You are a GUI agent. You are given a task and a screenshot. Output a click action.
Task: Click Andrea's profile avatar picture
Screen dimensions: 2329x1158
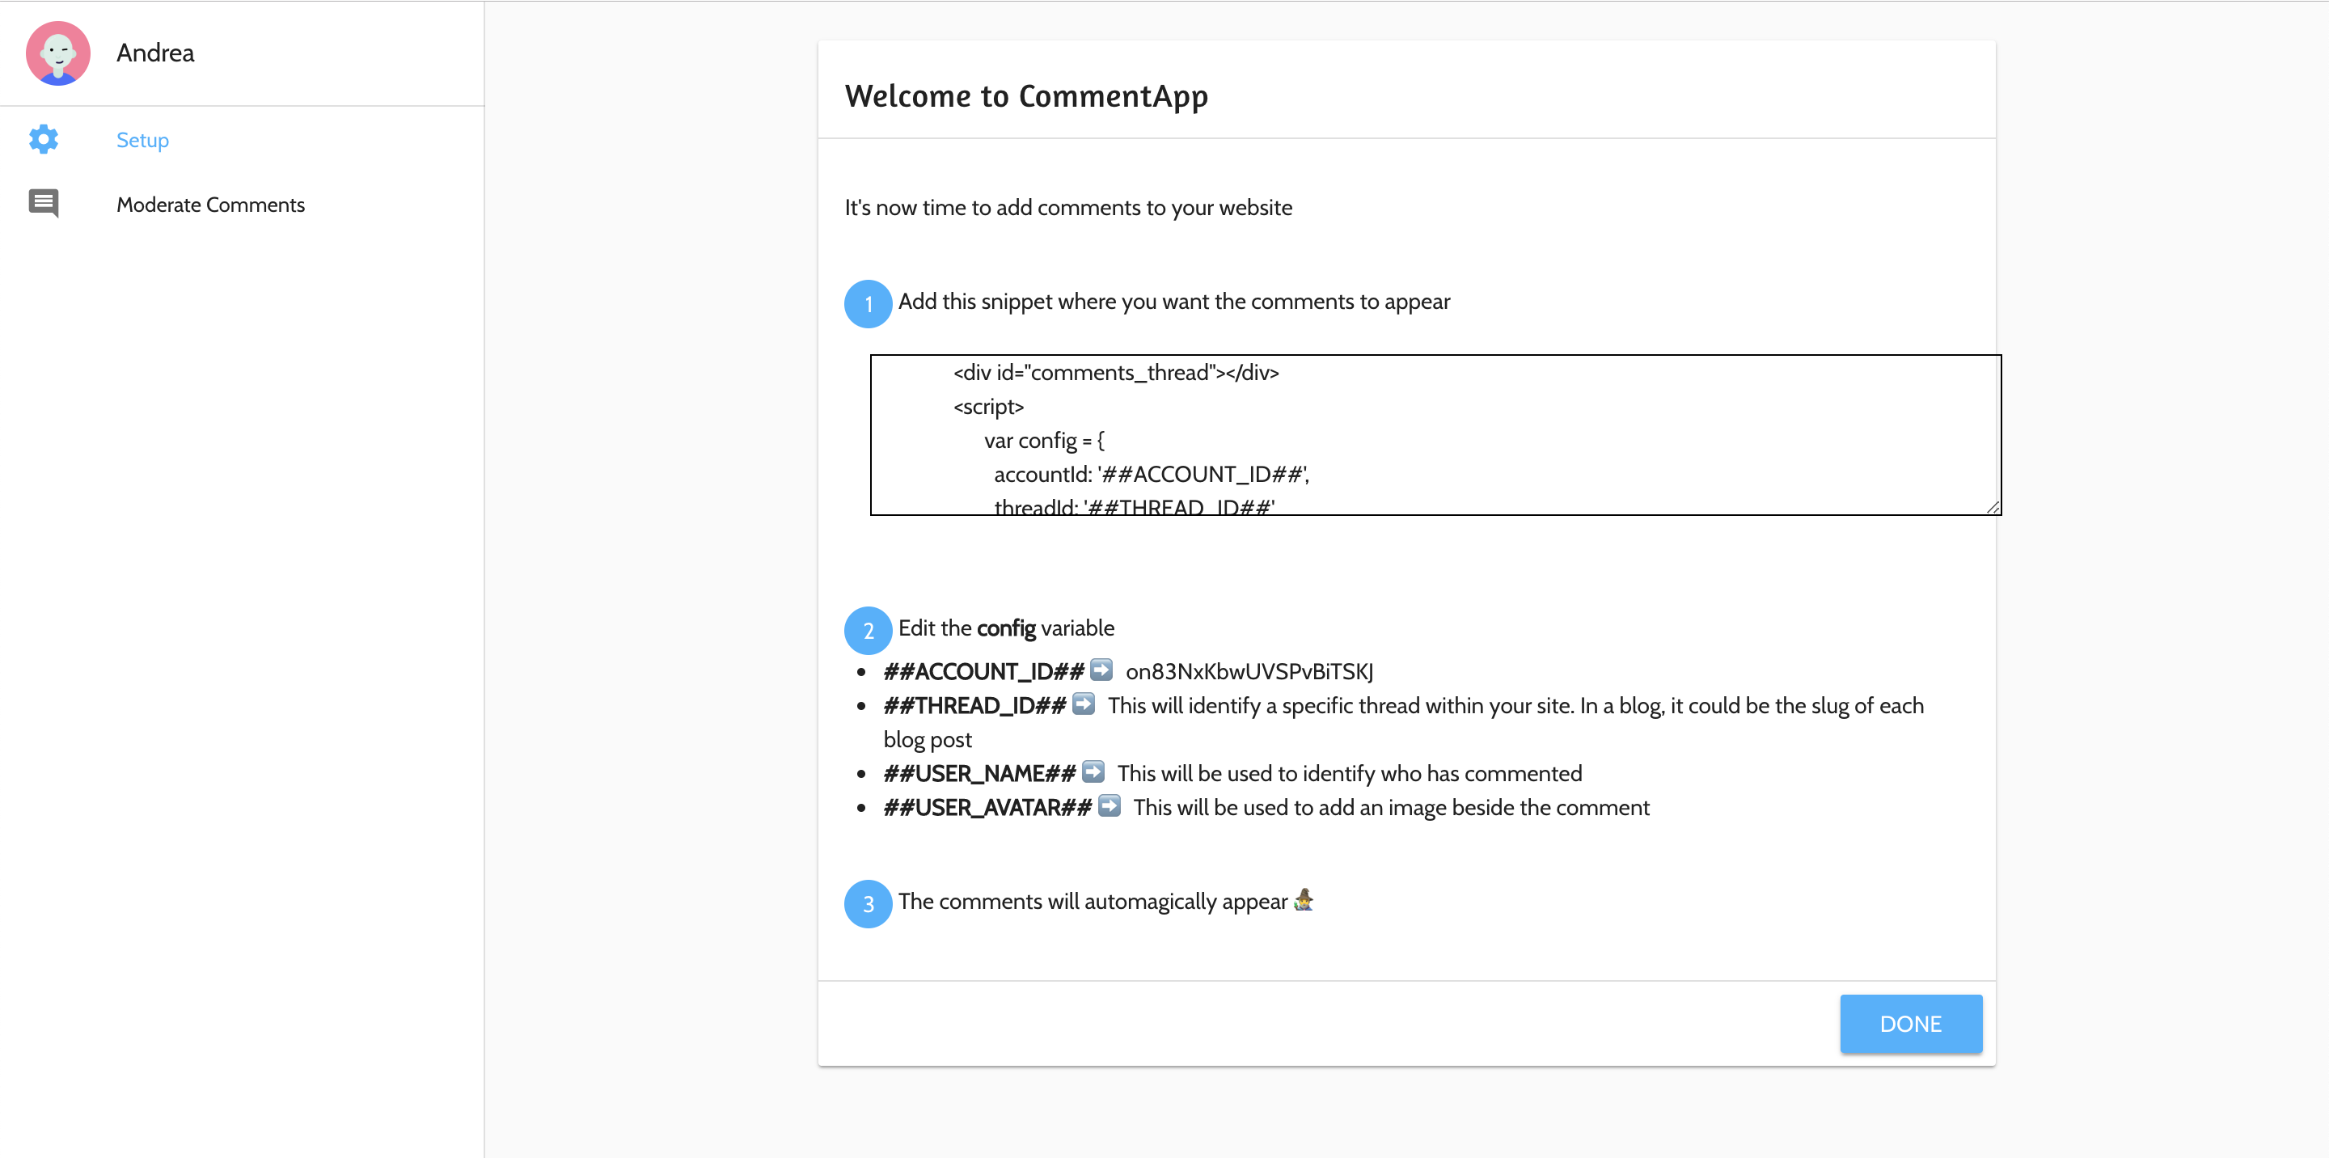tap(58, 53)
